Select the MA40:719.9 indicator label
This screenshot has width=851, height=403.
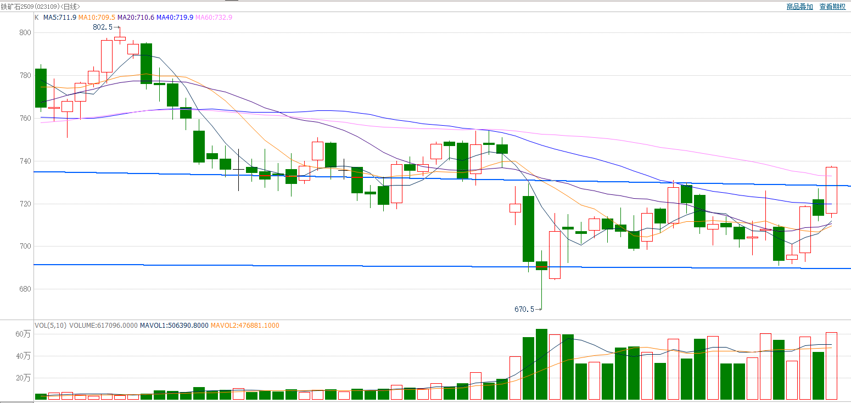coord(175,18)
